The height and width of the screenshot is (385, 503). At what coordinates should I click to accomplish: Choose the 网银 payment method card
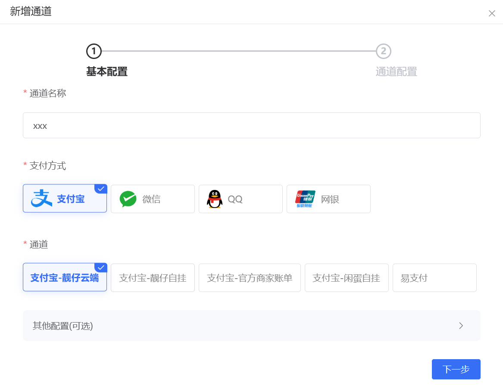[328, 199]
